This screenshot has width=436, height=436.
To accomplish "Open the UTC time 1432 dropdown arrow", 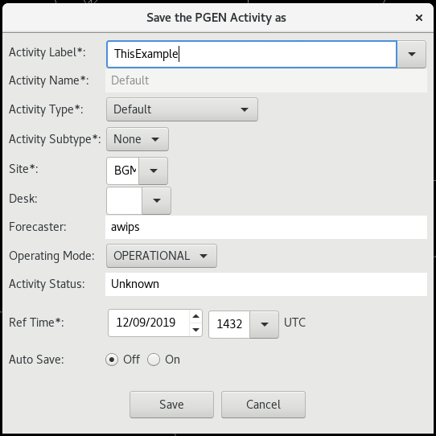I will click(264, 324).
